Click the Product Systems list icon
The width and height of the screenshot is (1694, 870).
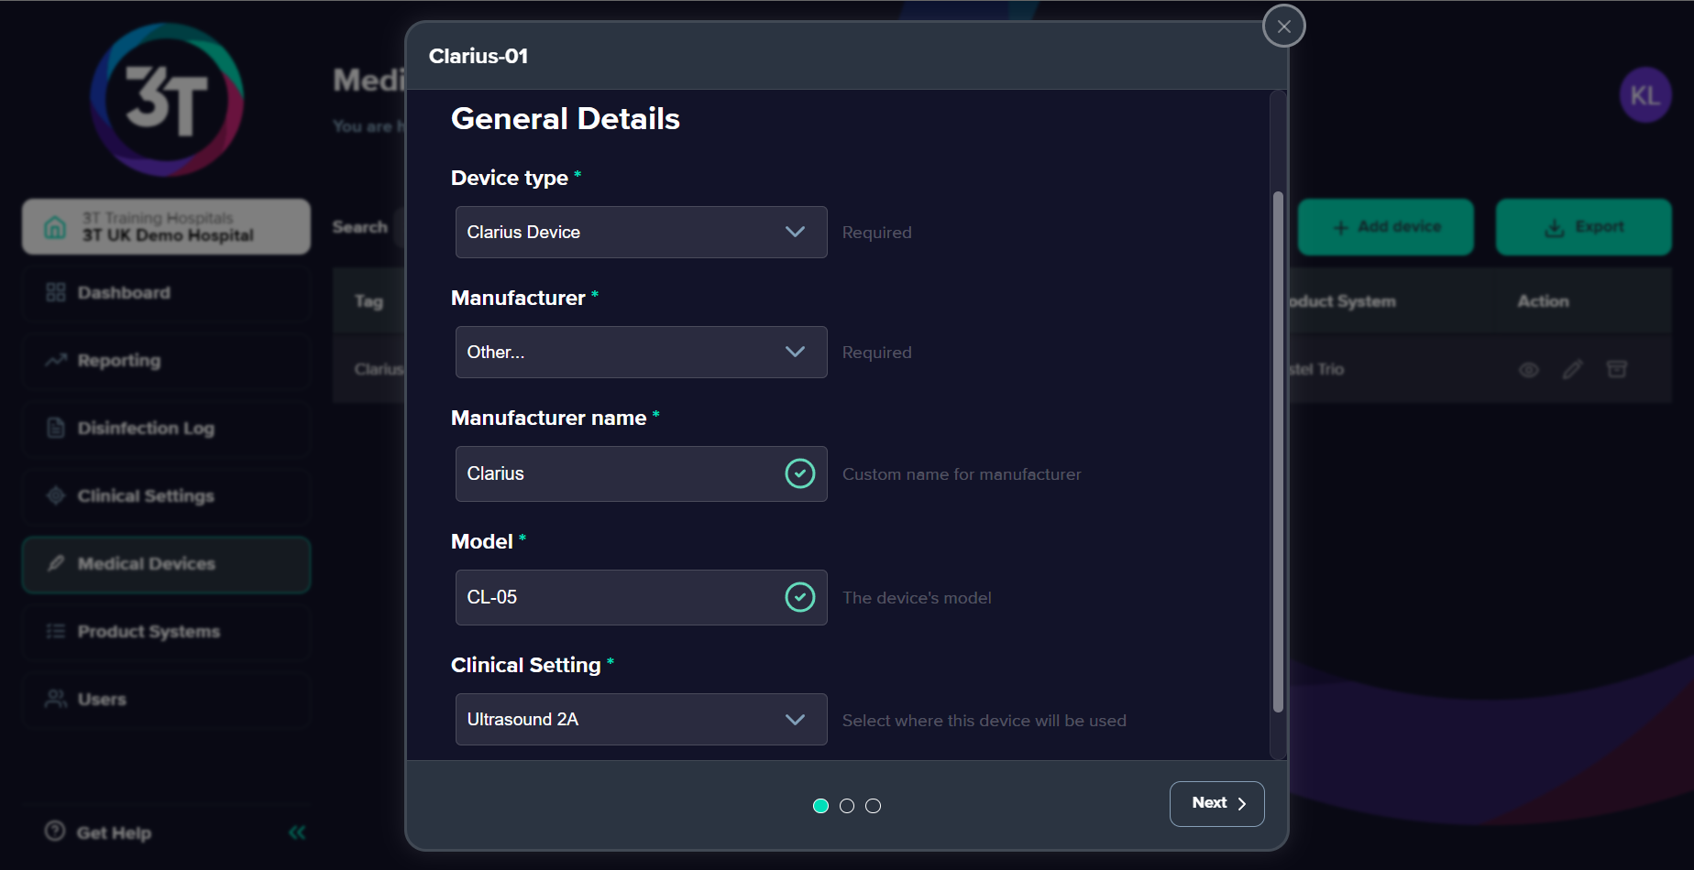point(56,631)
